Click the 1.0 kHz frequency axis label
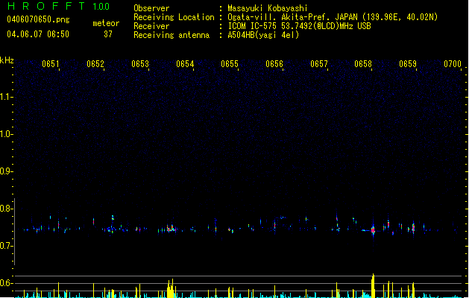The height and width of the screenshot is (298, 469). 6,134
